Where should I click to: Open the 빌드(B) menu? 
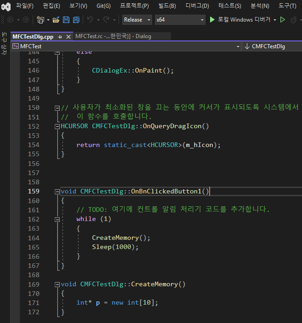pyautogui.click(x=167, y=6)
